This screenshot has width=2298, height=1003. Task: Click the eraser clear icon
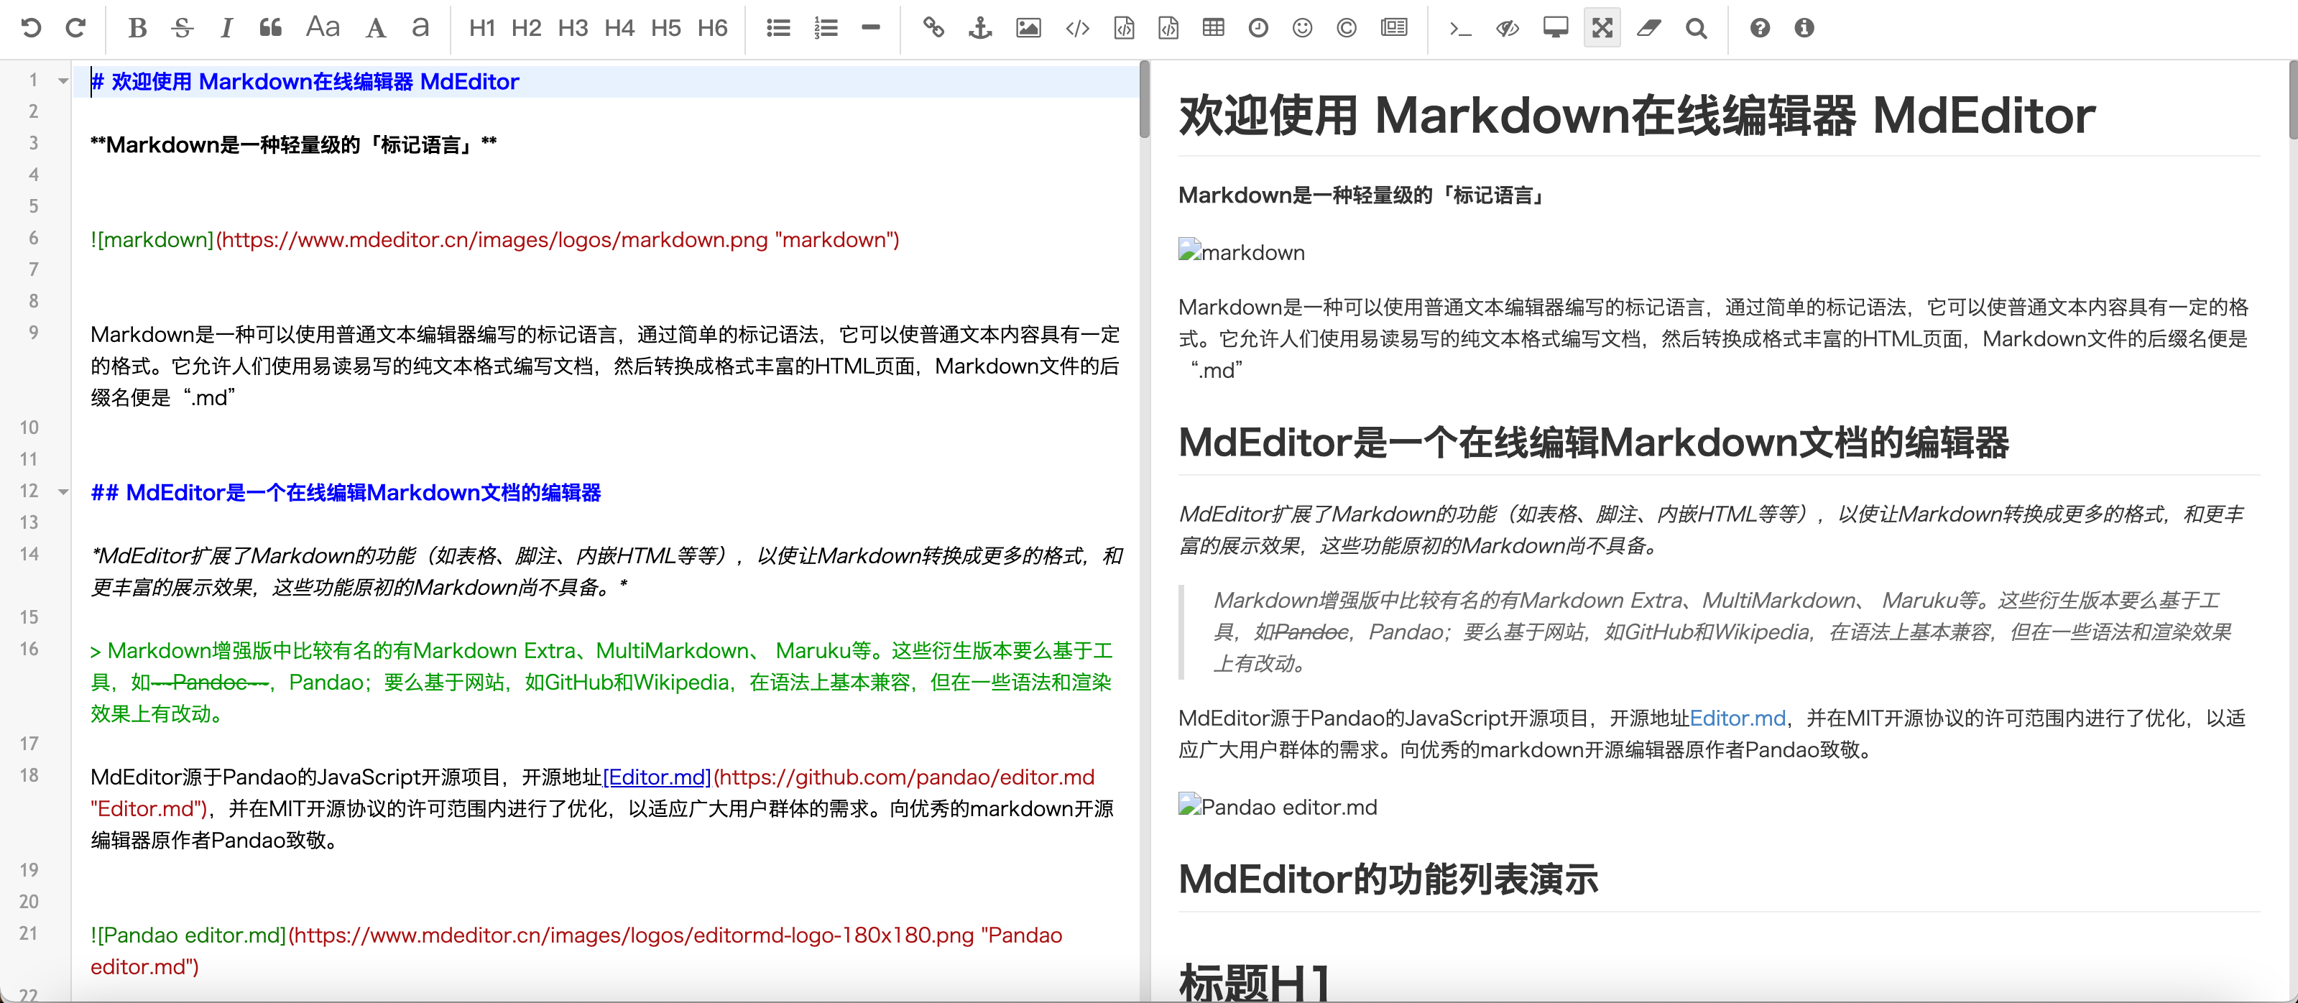[1648, 28]
